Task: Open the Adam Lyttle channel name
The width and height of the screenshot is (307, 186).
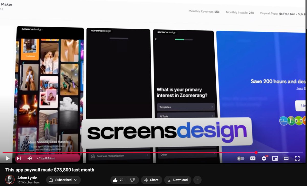Action: pos(27,178)
